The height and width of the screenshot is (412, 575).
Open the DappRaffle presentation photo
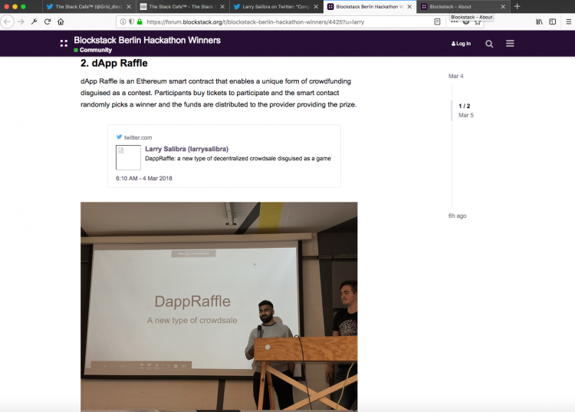(x=219, y=307)
